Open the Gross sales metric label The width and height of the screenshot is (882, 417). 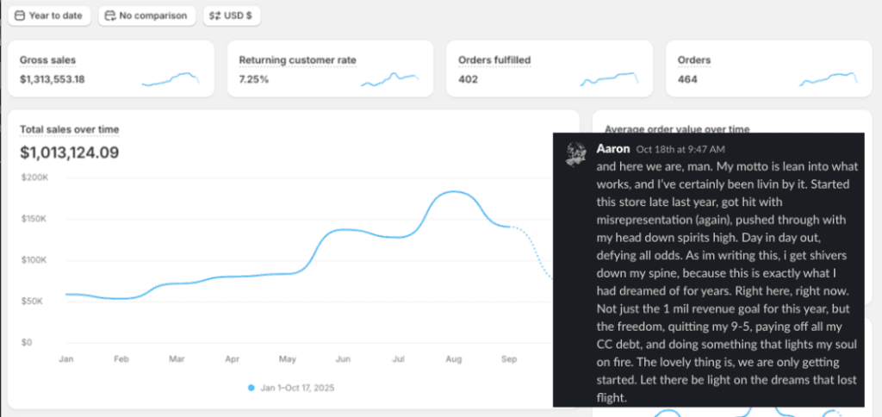pos(47,60)
